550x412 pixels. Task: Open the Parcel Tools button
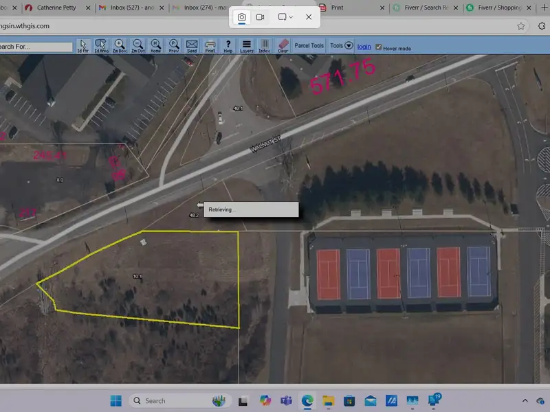(309, 46)
